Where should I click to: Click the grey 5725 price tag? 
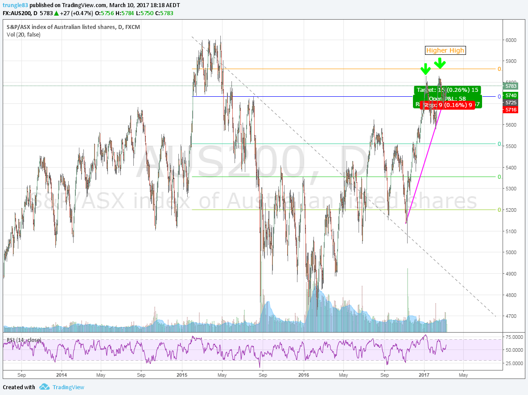[511, 103]
